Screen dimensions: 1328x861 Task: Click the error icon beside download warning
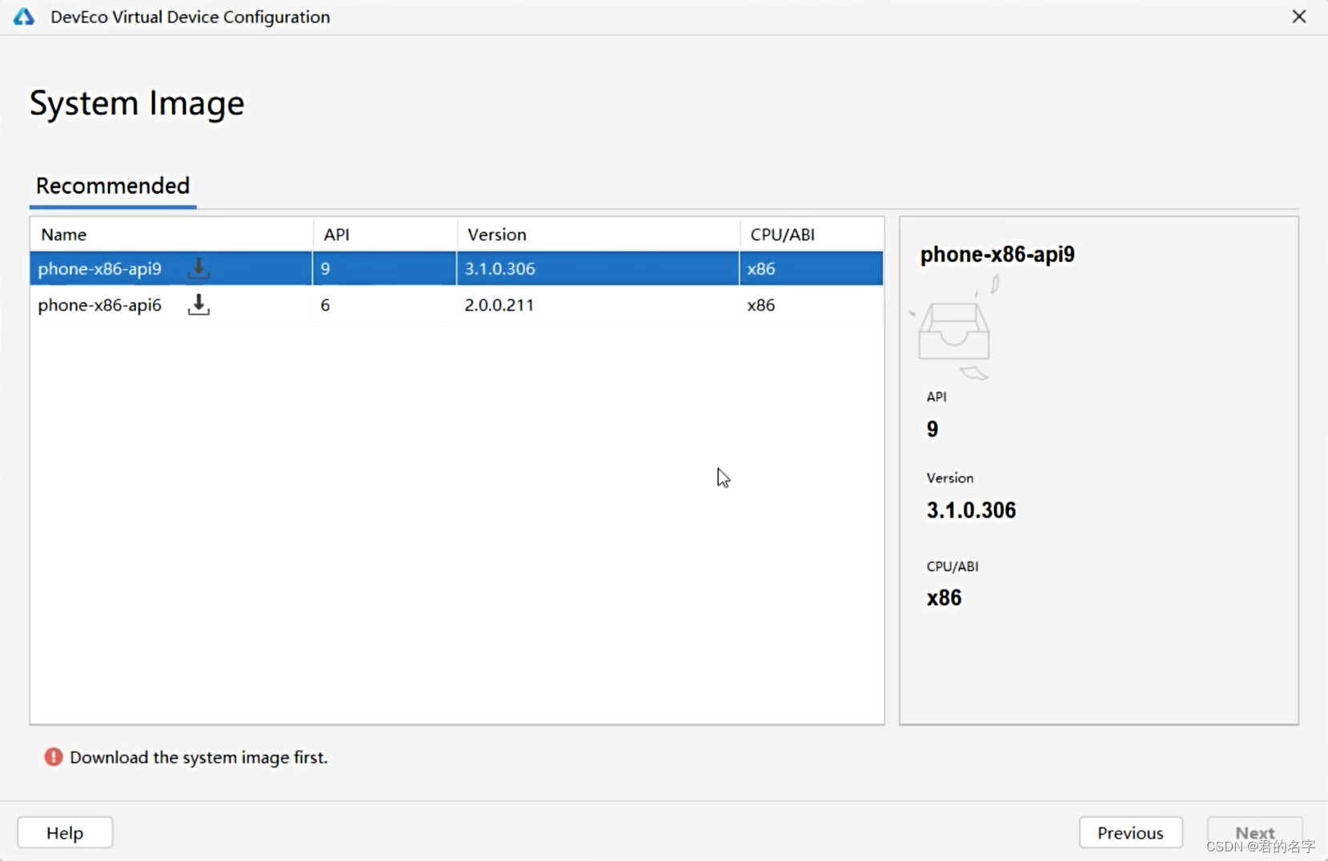pos(54,757)
